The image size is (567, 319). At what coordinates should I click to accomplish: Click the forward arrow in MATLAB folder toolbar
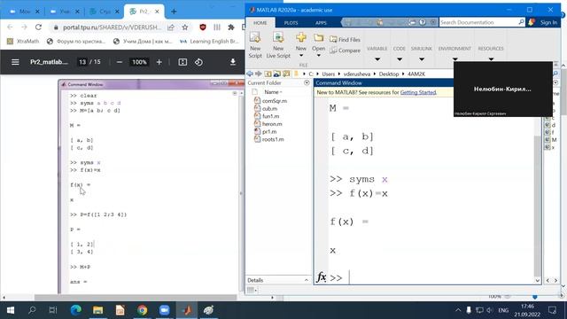coord(258,74)
